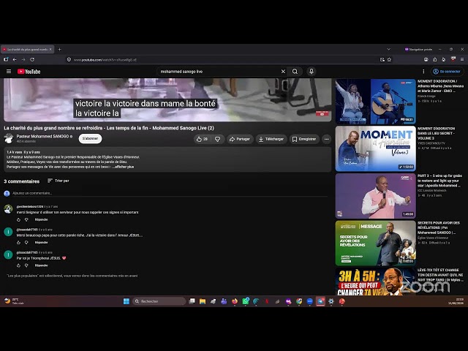
Task: Reply to the "merci Seigneur" comment
Action: (41, 219)
